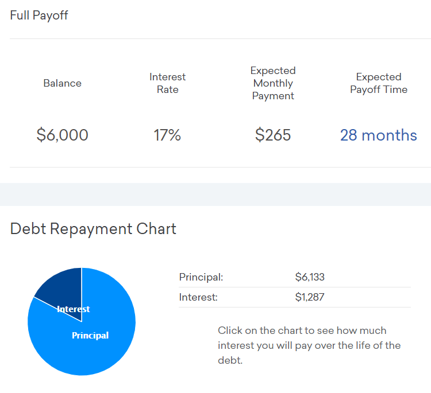This screenshot has height=393, width=431.
Task: Click the 17% interest rate value
Action: (167, 135)
